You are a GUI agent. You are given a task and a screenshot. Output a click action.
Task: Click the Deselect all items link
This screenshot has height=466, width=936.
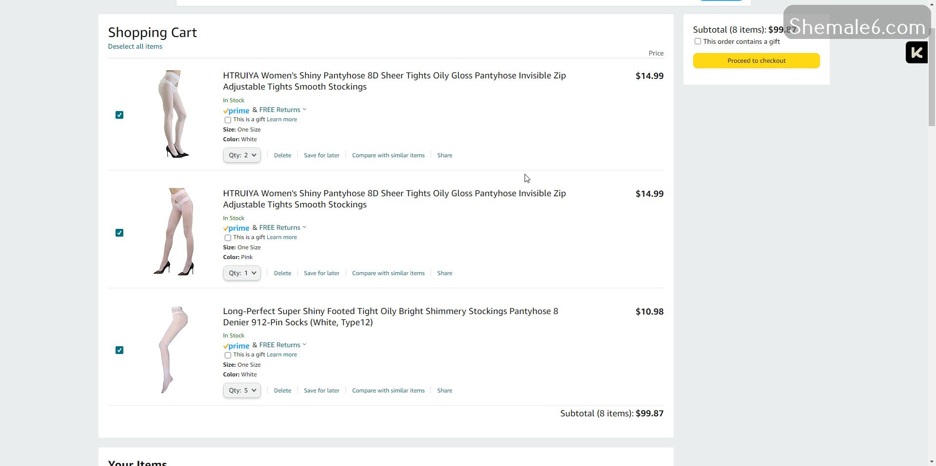135,46
